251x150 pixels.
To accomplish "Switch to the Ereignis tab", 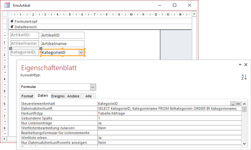I will (x=58, y=96).
